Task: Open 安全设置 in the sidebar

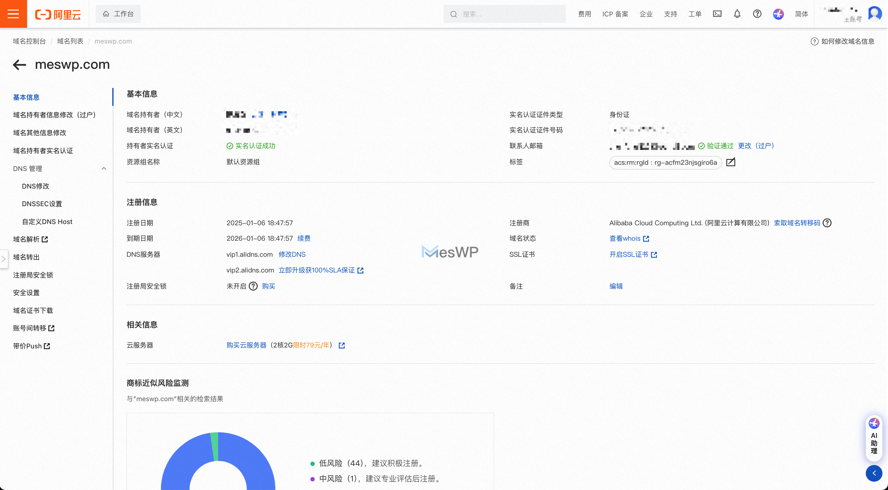Action: 26,293
